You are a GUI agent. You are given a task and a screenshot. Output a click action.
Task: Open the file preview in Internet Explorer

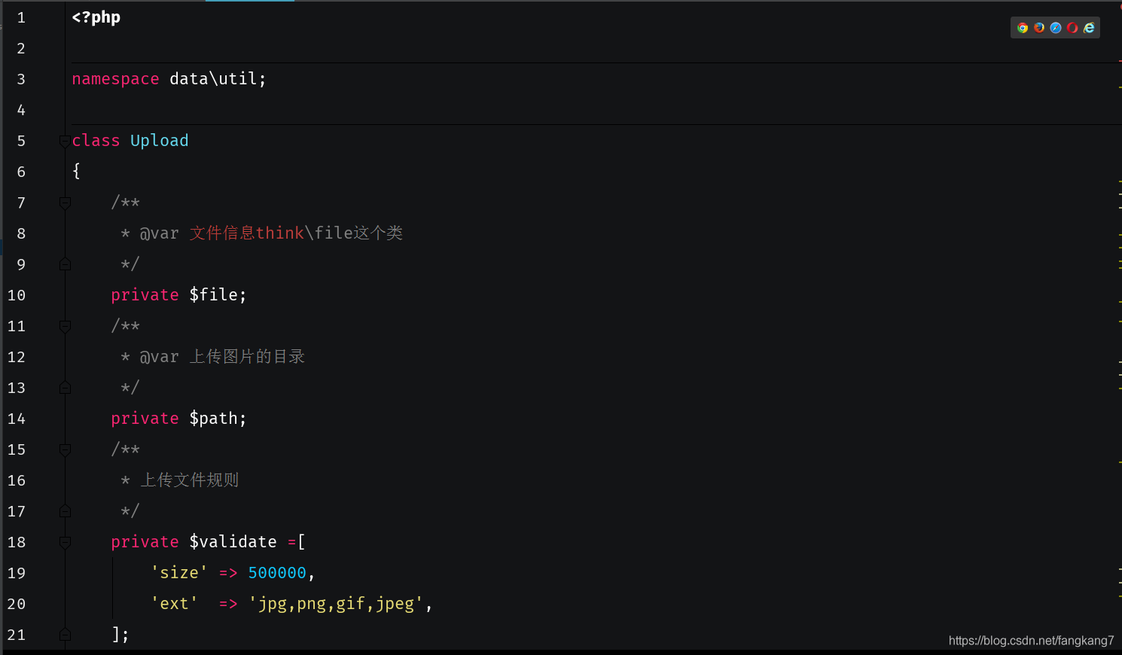click(x=1089, y=28)
